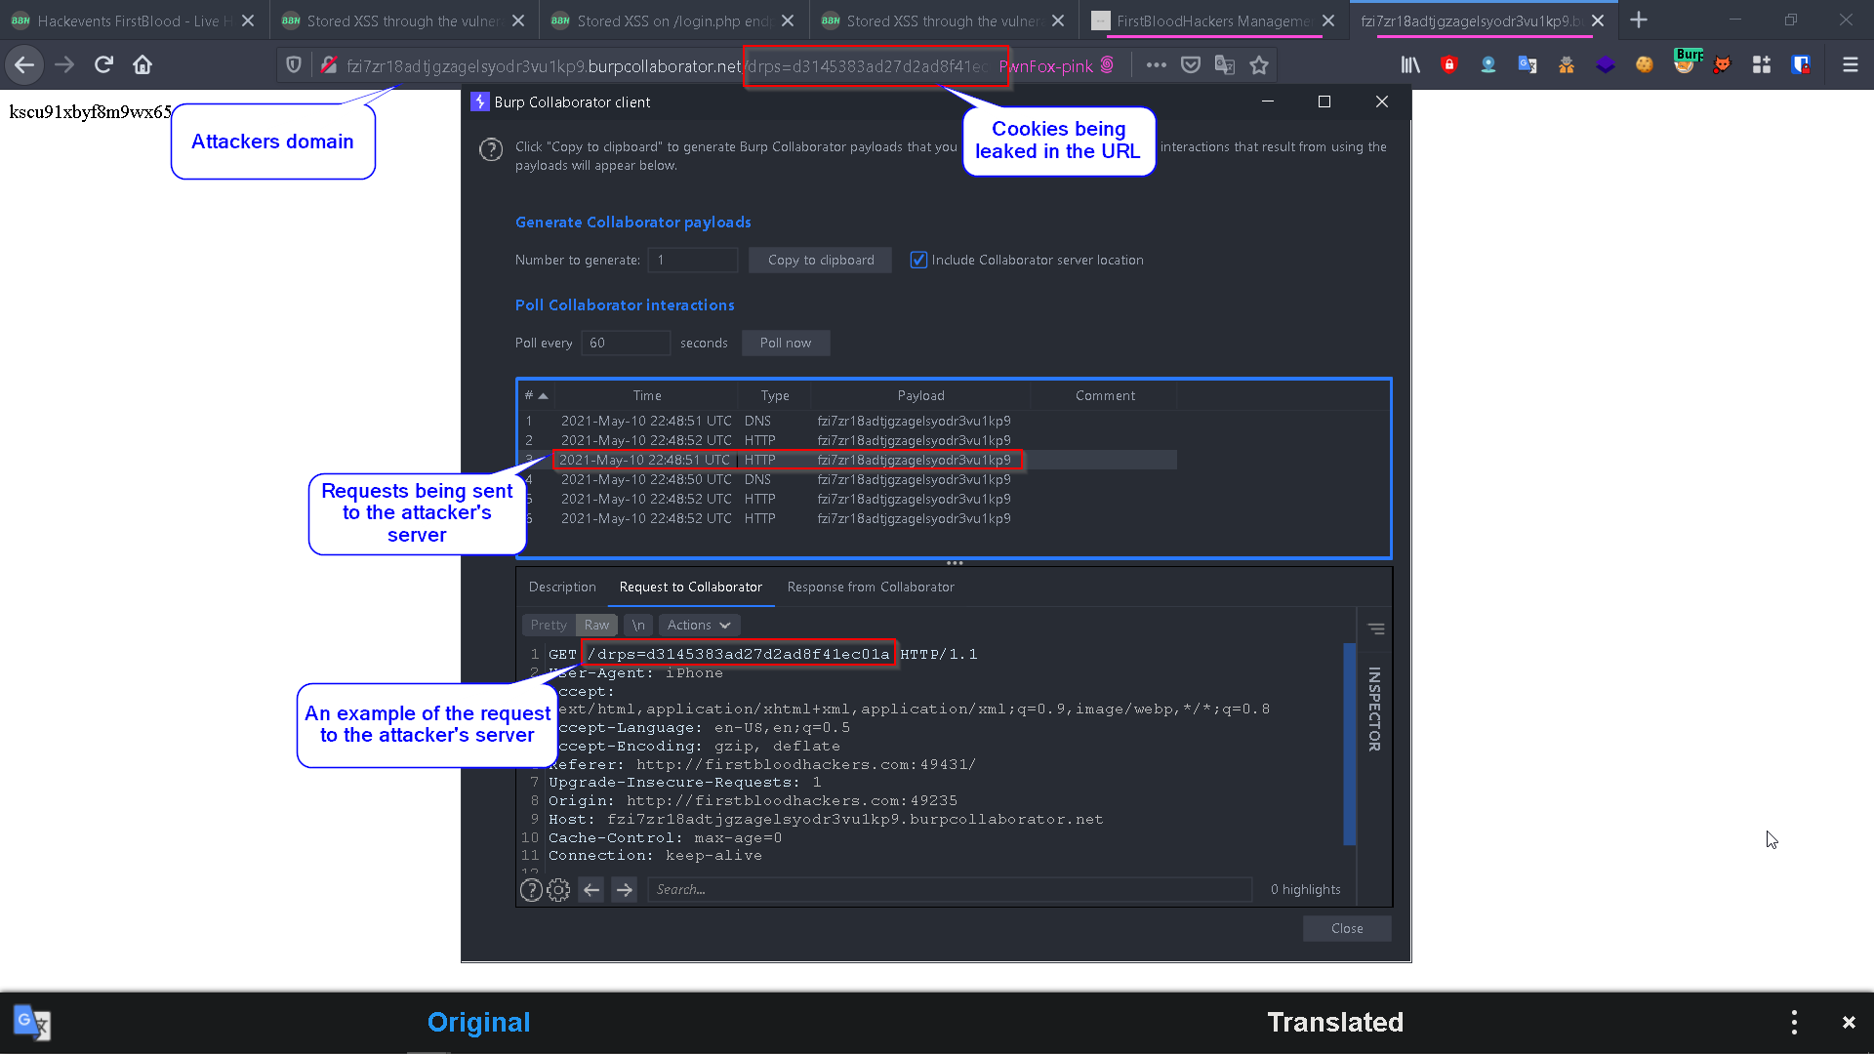Click the browser forward arrow

click(64, 65)
